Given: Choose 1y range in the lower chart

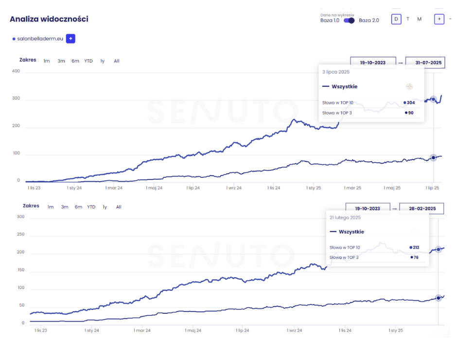Looking at the screenshot, I should coord(105,207).
